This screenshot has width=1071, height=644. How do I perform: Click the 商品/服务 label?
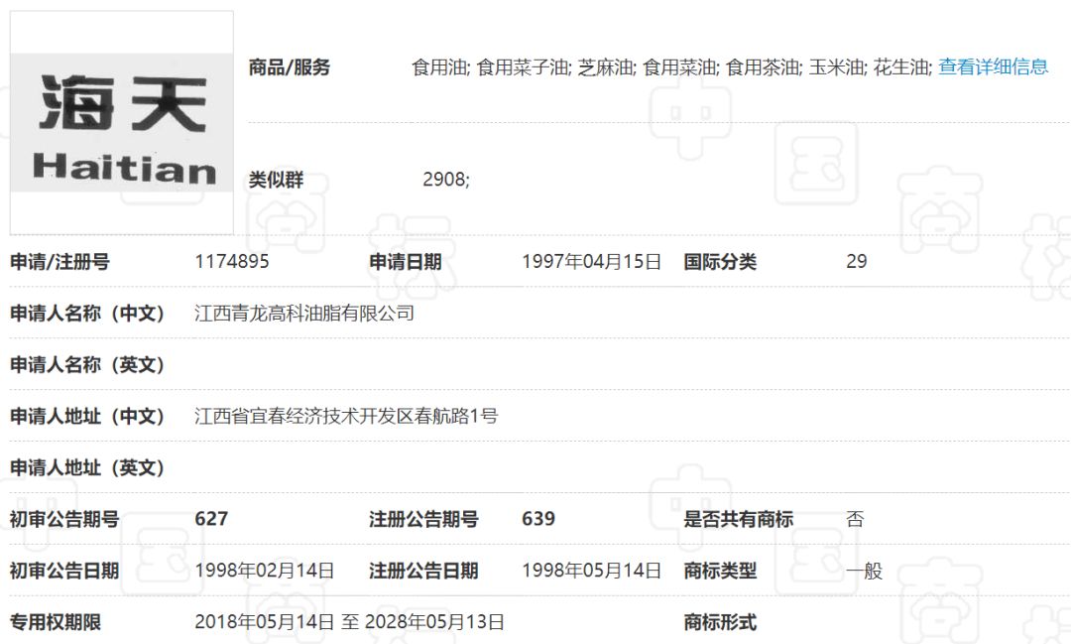pos(290,67)
